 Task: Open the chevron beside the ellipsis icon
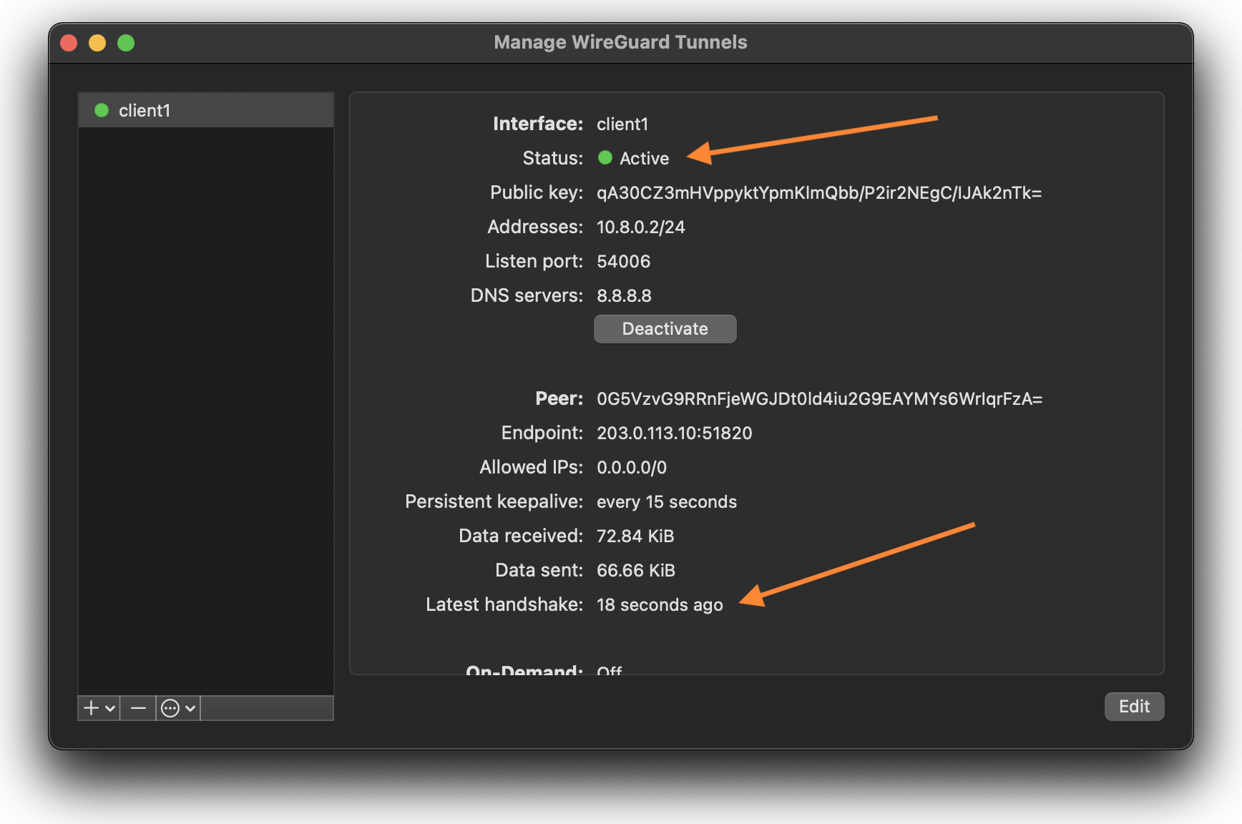pyautogui.click(x=190, y=708)
